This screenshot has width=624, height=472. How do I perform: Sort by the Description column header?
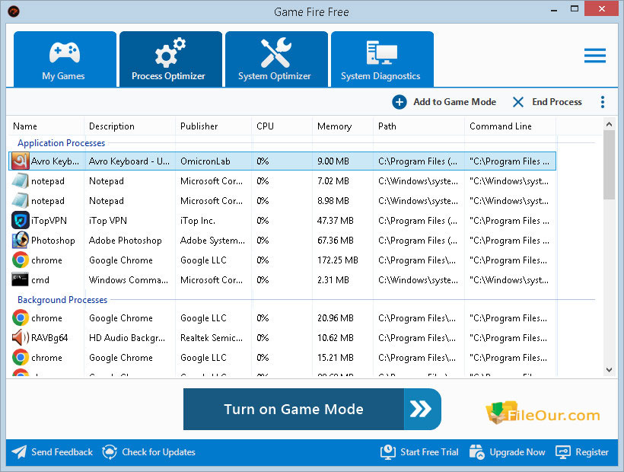(112, 126)
